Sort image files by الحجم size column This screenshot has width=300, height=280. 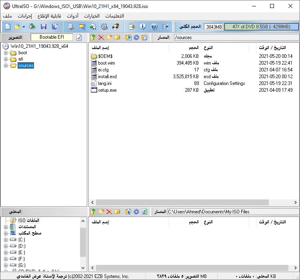(x=185, y=48)
